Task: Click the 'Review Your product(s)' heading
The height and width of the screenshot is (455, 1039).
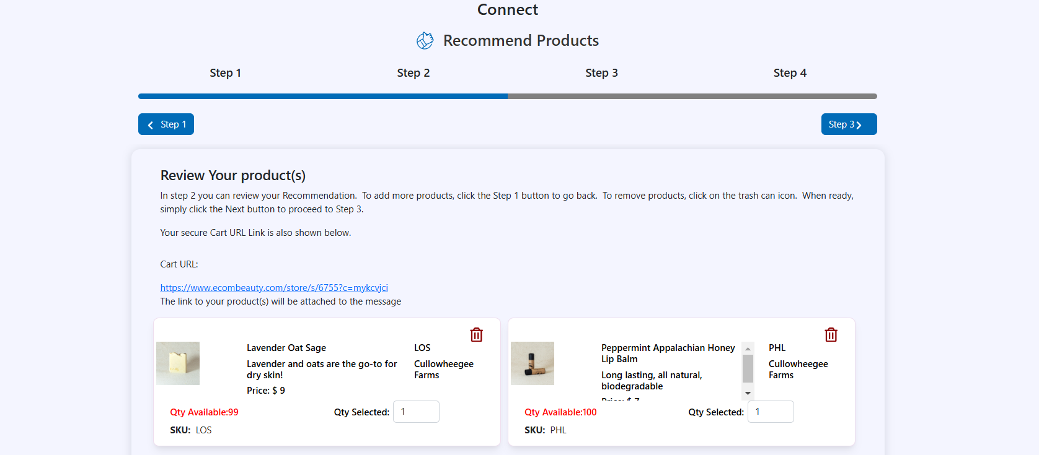Action: (233, 175)
